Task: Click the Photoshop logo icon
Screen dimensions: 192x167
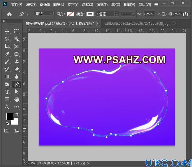Action: tap(5, 4)
